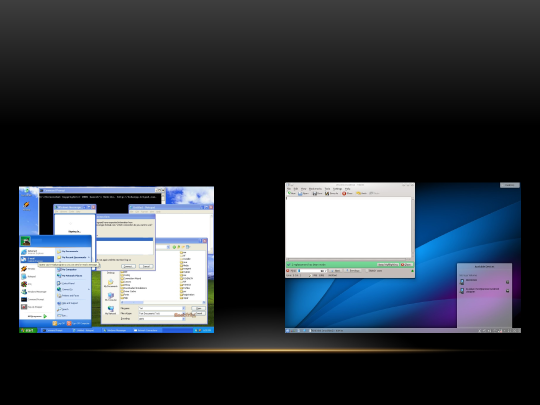Click the Keep highlighting button
The height and width of the screenshot is (405, 540).
(x=387, y=264)
